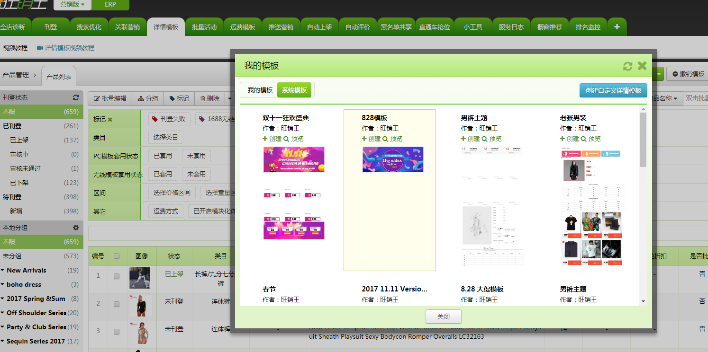Open the 运费模板 main tab

243,27
